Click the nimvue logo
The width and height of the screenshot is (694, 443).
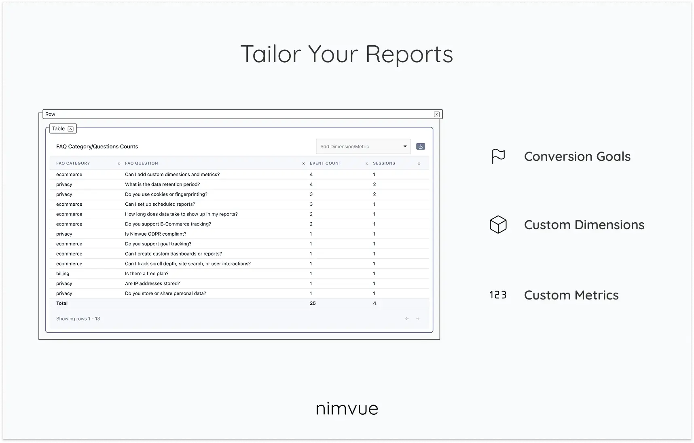point(347,409)
